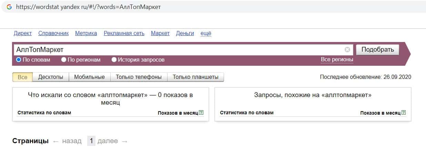
Task: Click left 'Статистика по словам' column header
Action: [x=44, y=113]
